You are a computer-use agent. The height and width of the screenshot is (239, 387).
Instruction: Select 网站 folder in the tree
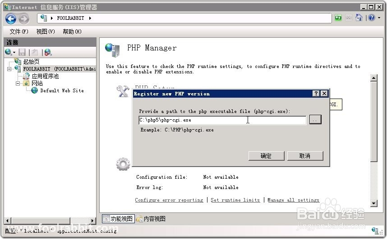point(37,83)
